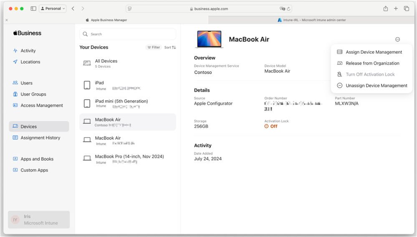Click the MacBook Air device thumbnail

(209, 39)
